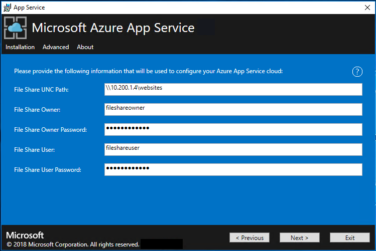The height and width of the screenshot is (251, 376).
Task: Focus the File Share Owner Password field
Action: point(233,129)
